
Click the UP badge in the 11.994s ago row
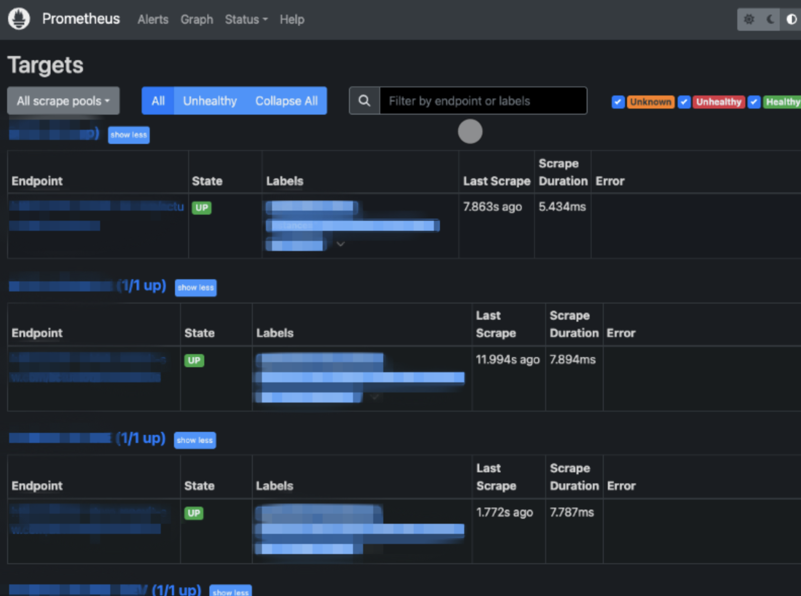click(x=194, y=360)
